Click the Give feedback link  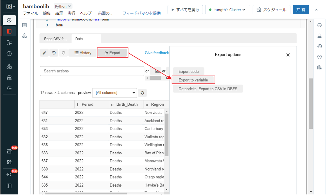(x=157, y=53)
